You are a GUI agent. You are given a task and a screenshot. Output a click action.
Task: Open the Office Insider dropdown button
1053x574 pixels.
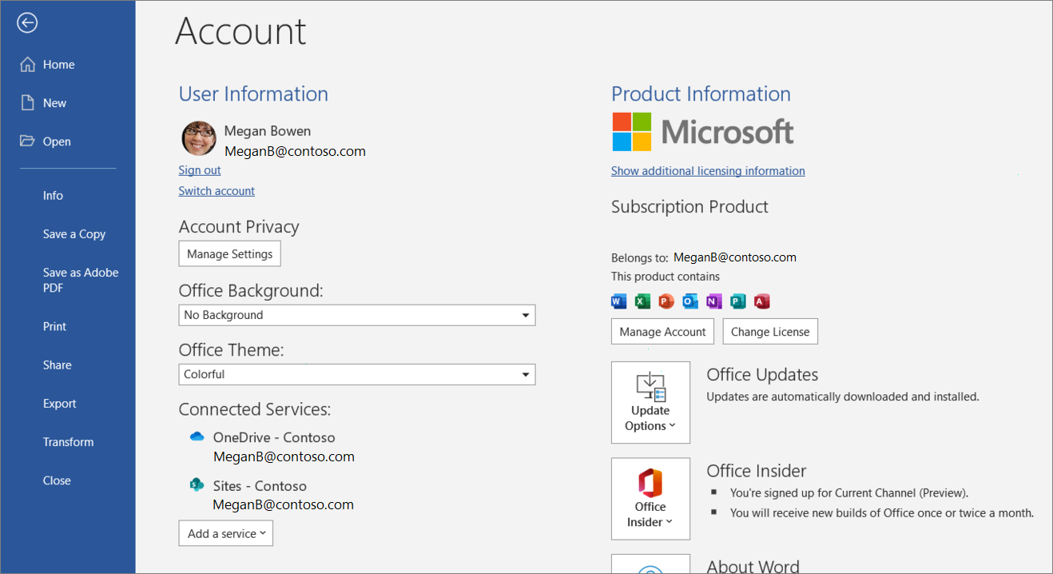click(650, 498)
